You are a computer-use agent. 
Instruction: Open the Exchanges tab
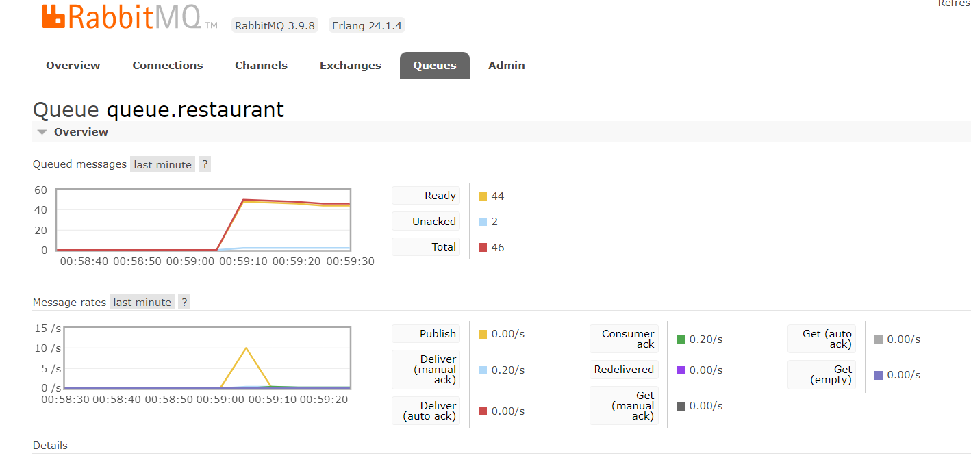[351, 66]
